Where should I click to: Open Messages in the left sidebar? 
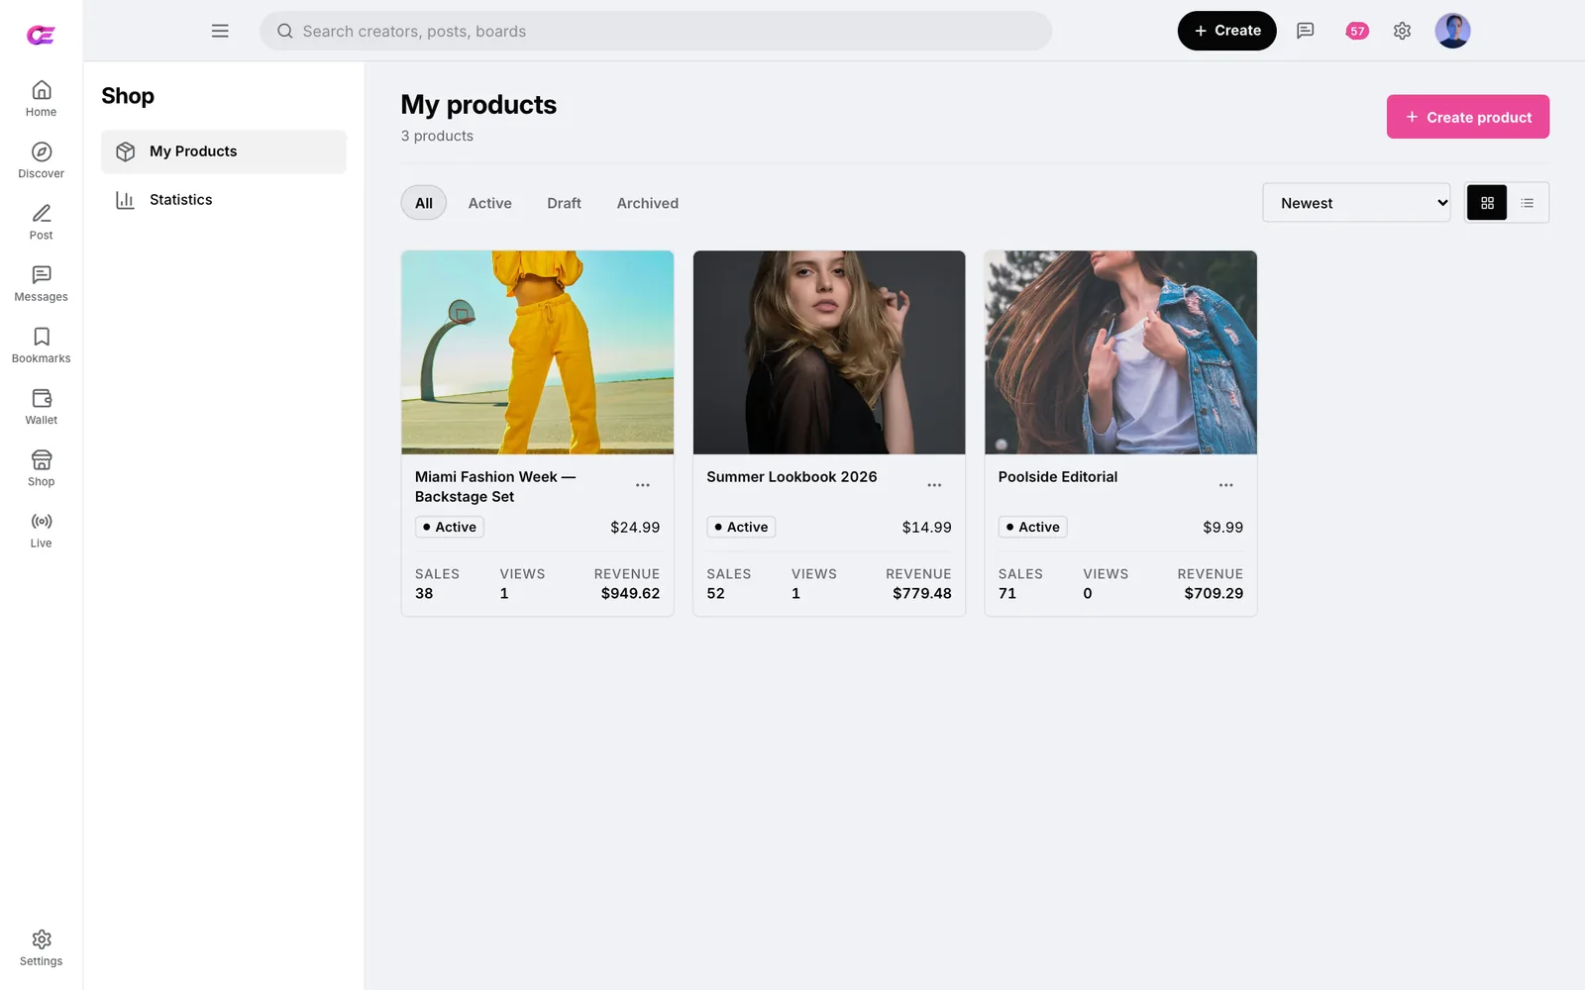click(41, 283)
